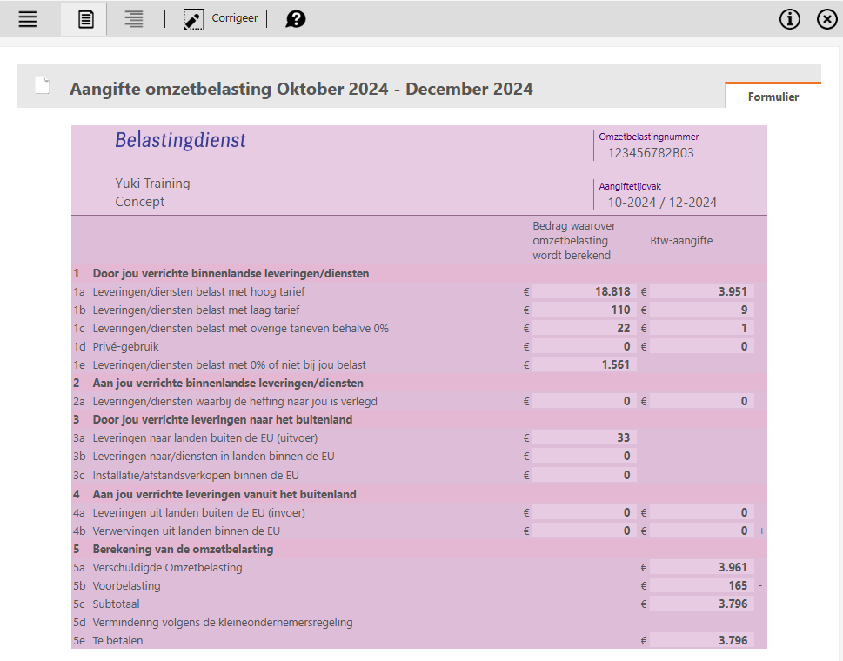Click the Omzetbelastingnummer 123456782B03
The width and height of the screenshot is (843, 661).
(x=651, y=153)
